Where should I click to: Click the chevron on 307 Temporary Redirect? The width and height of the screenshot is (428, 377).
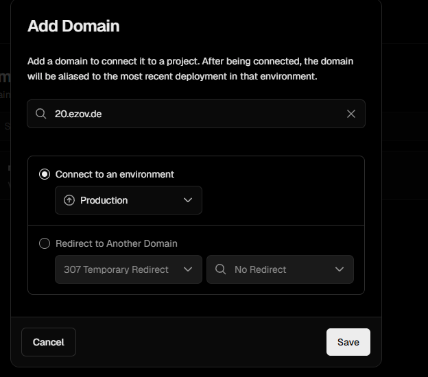pos(189,269)
